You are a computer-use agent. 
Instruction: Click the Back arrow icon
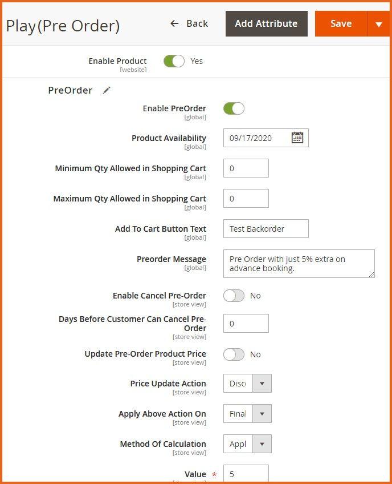point(175,23)
